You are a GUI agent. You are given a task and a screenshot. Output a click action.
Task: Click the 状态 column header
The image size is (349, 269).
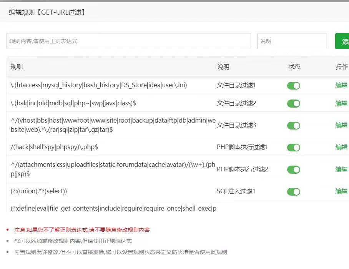point(294,67)
